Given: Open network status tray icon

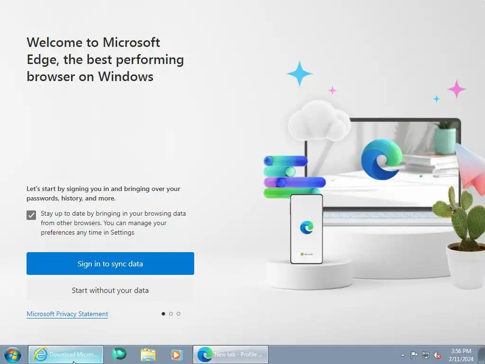Looking at the screenshot, I should click(x=426, y=355).
